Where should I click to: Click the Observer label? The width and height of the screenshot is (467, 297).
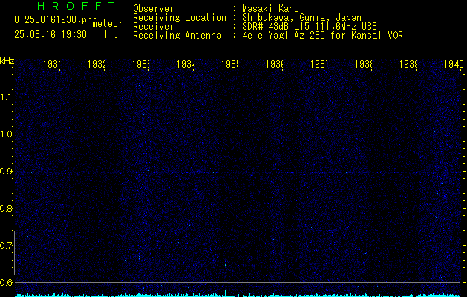click(x=154, y=9)
